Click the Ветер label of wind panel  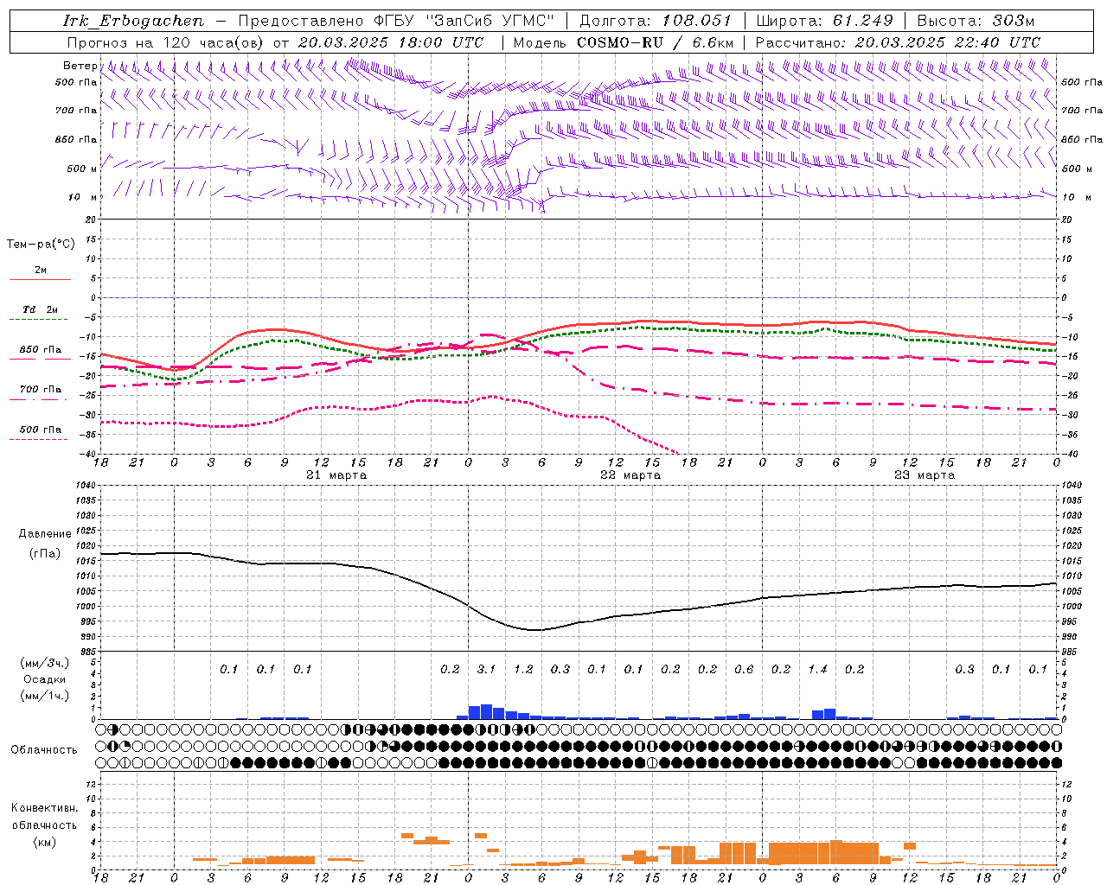coord(80,66)
